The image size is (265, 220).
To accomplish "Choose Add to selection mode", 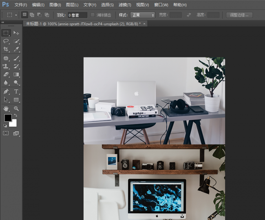I will coord(32,15).
